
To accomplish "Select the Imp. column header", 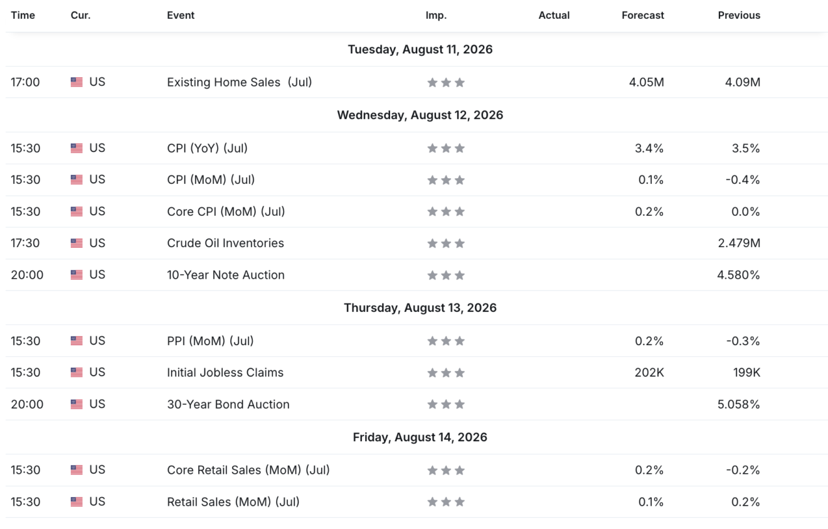I will [436, 15].
